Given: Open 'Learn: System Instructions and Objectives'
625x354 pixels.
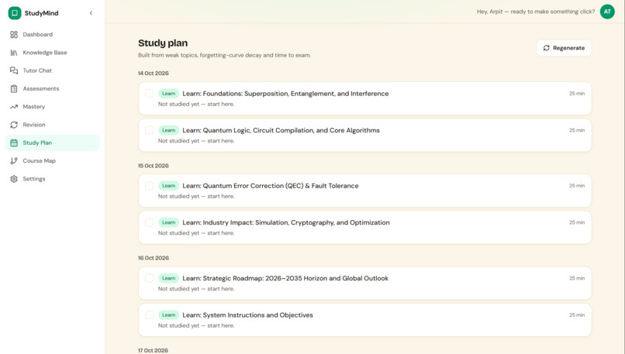Looking at the screenshot, I should tap(247, 315).
